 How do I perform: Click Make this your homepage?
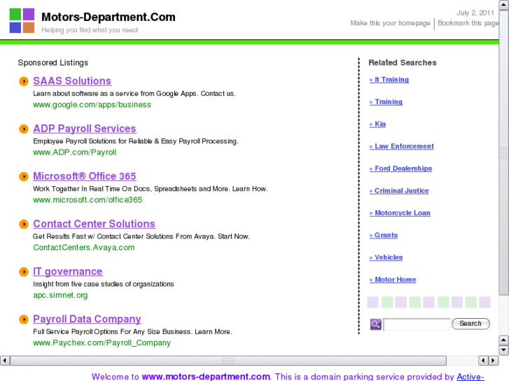390,23
